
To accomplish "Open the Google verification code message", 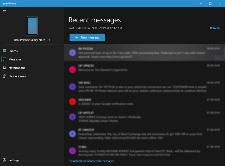I will coord(144,102).
